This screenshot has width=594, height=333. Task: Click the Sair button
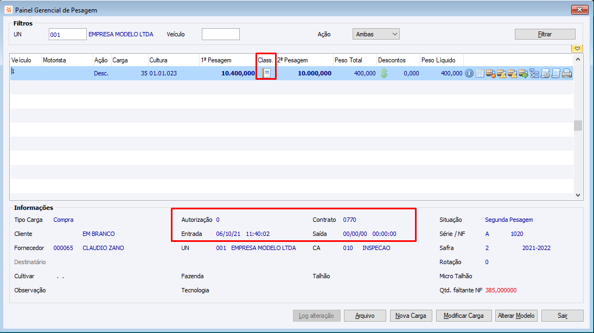[562, 316]
